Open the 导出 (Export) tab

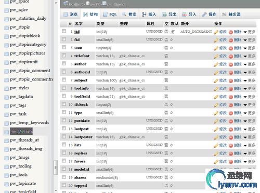click(x=169, y=15)
